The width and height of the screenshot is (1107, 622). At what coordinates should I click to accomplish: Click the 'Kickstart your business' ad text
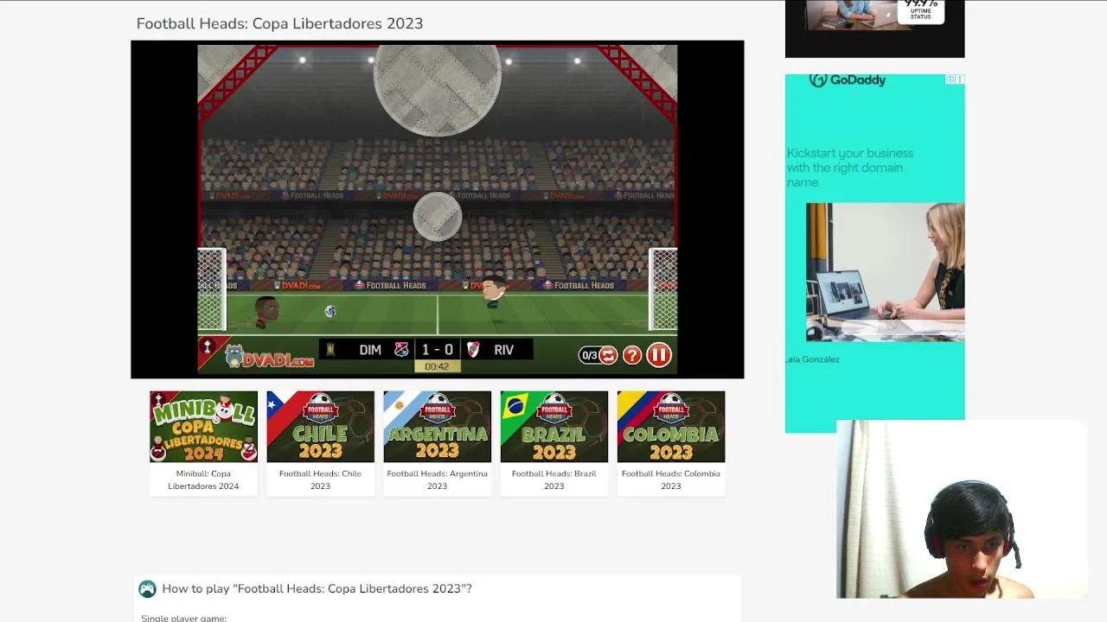(x=850, y=168)
